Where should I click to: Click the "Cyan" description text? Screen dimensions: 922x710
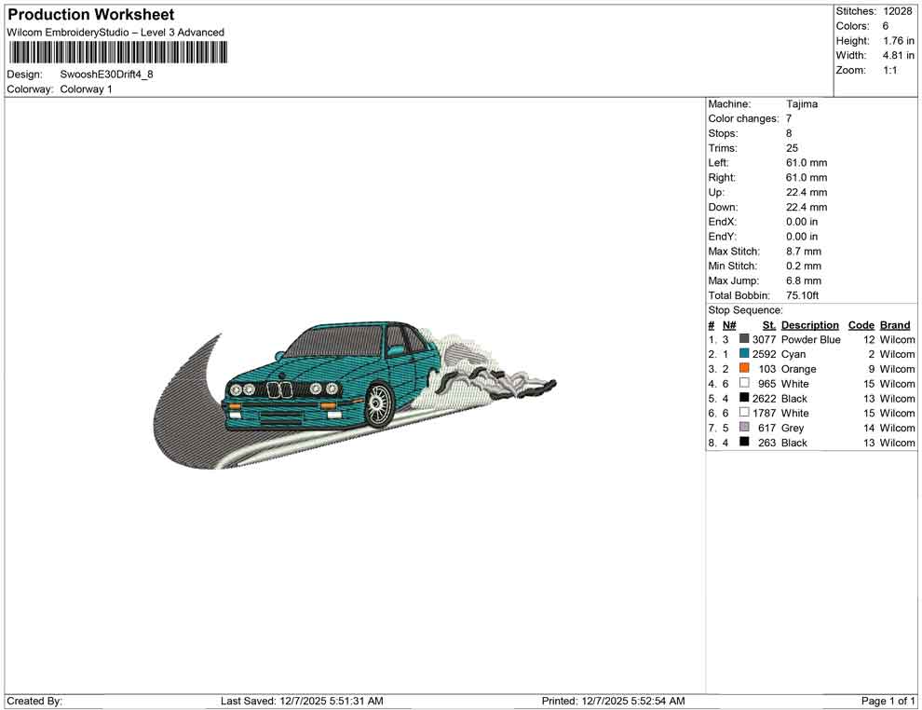[793, 354]
